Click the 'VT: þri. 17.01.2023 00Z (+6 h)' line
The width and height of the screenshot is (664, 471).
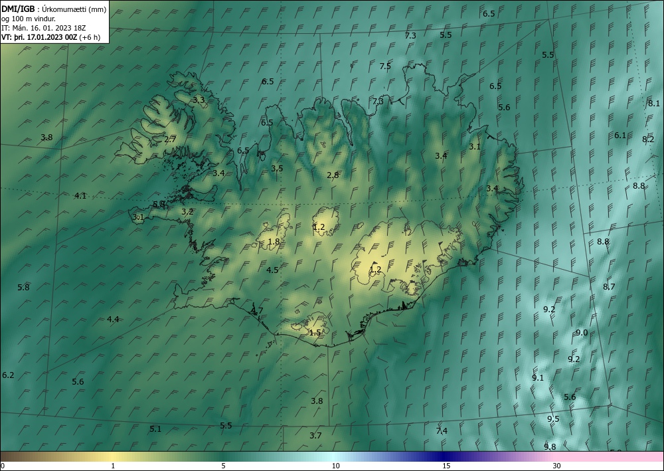(x=51, y=37)
